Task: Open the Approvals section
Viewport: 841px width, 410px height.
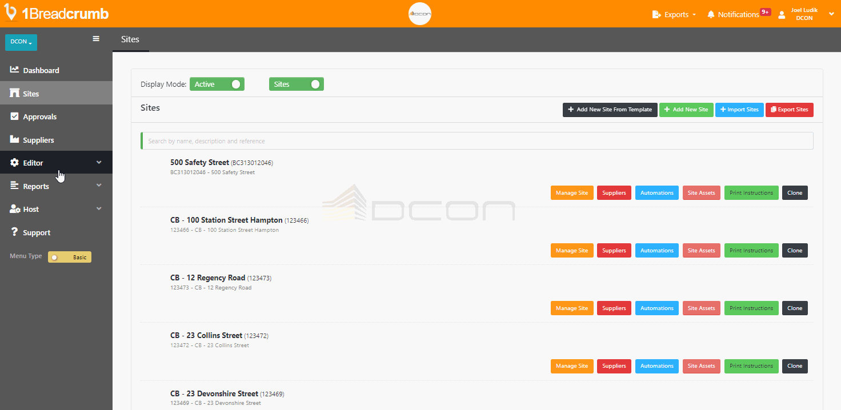Action: (x=39, y=116)
